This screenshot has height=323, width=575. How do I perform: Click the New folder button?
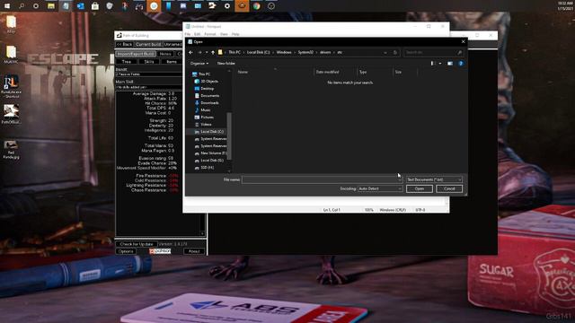[x=226, y=64]
